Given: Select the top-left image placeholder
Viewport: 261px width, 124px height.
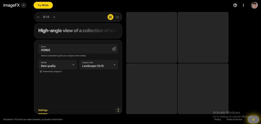Looking at the screenshot, I should pyautogui.click(x=152, y=37).
